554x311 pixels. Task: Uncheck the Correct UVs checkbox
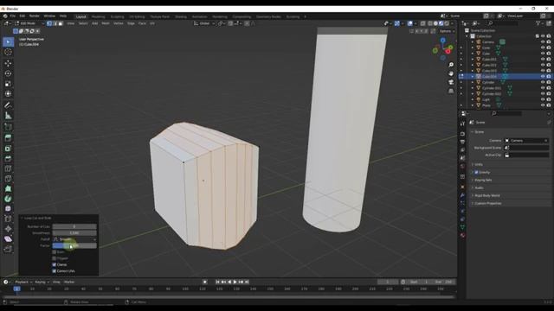pos(54,271)
